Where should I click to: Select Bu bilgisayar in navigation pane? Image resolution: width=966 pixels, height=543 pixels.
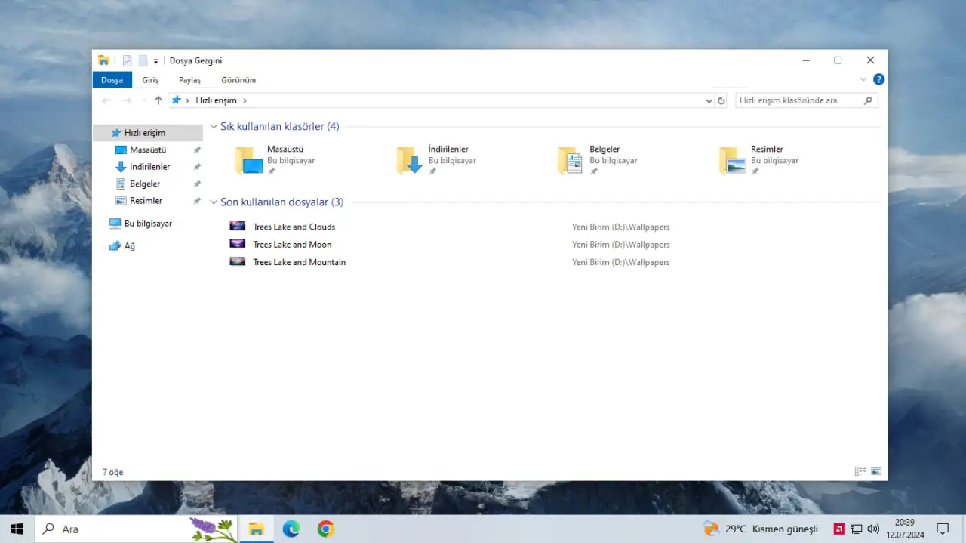click(x=141, y=224)
